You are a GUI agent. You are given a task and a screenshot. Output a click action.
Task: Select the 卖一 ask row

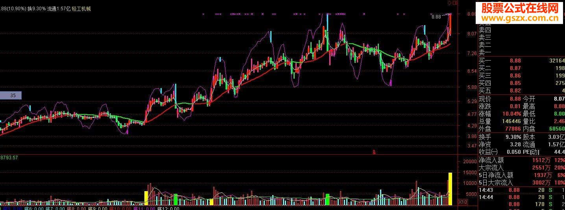[485, 53]
